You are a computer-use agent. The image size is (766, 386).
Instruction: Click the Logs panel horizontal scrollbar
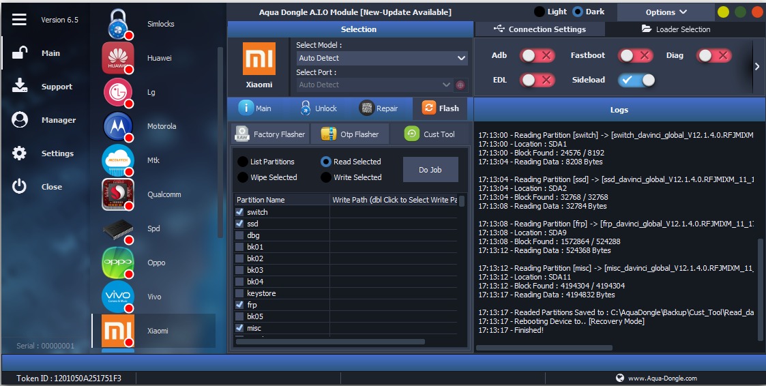(544, 348)
